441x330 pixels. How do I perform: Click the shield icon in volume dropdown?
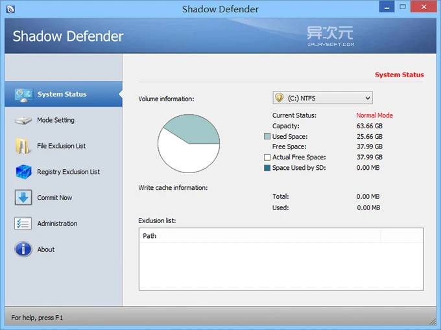pyautogui.click(x=279, y=97)
